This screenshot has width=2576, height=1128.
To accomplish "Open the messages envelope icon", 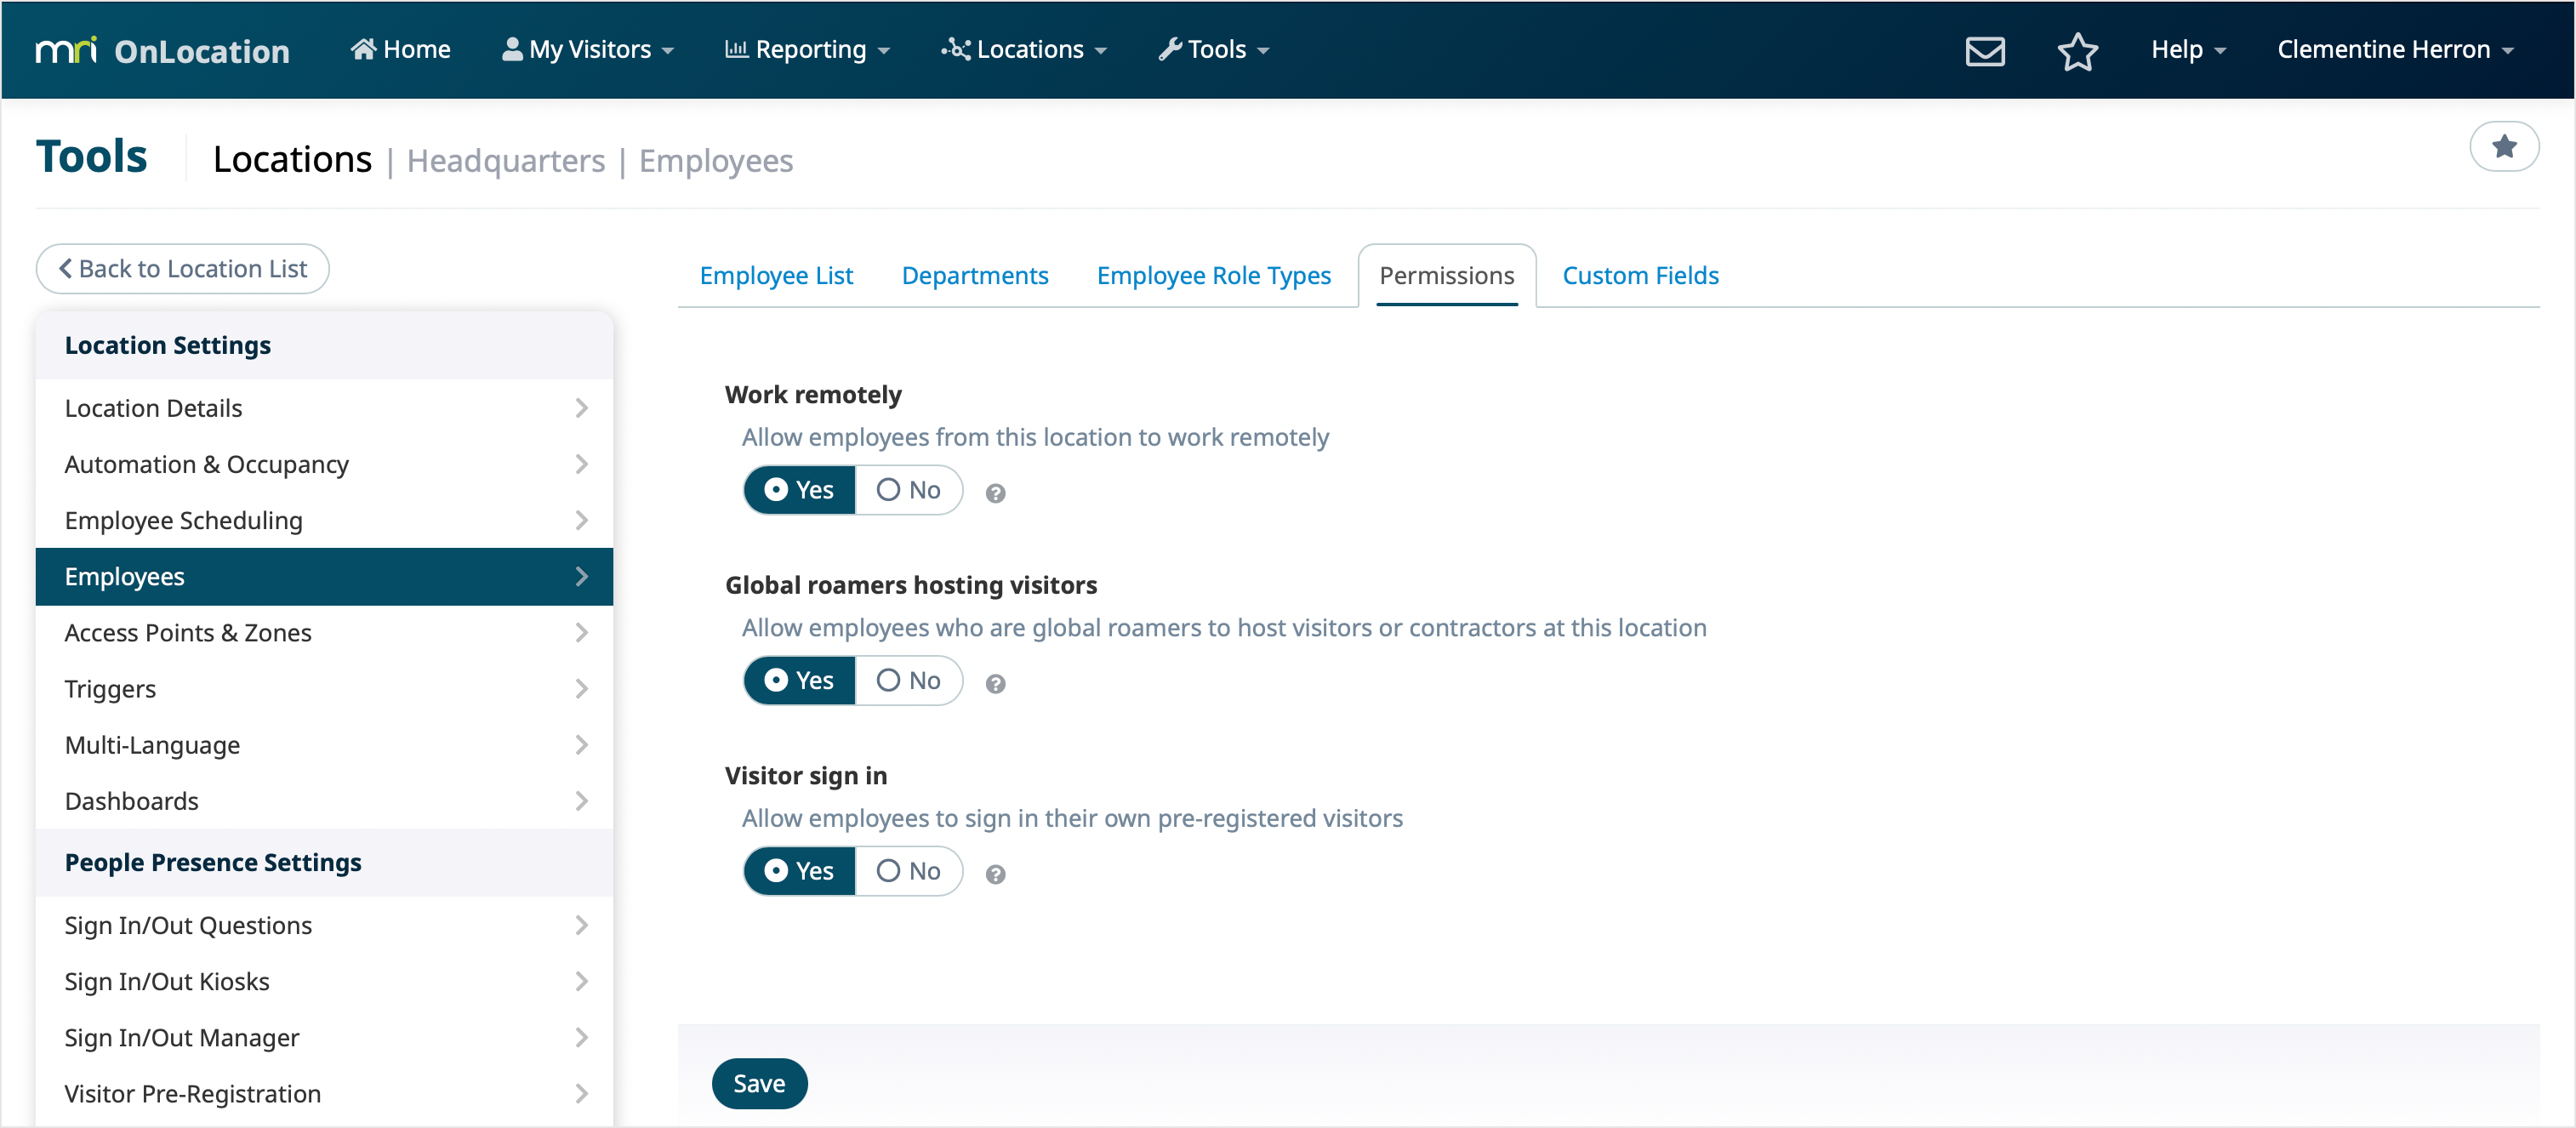I will pyautogui.click(x=1984, y=50).
